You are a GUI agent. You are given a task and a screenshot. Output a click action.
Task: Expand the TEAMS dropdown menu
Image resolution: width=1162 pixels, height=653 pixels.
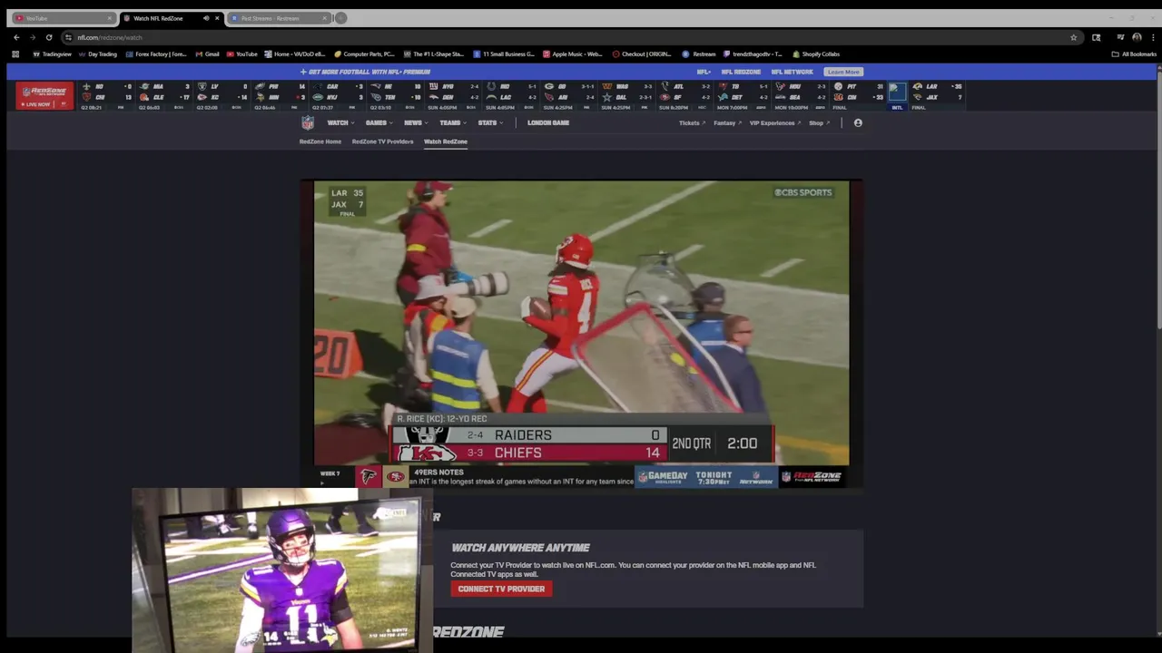click(453, 122)
